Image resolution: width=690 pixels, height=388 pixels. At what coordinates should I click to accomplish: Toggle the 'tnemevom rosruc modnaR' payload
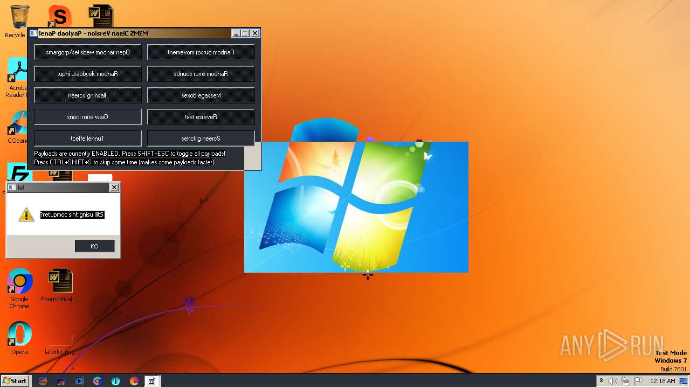click(201, 52)
